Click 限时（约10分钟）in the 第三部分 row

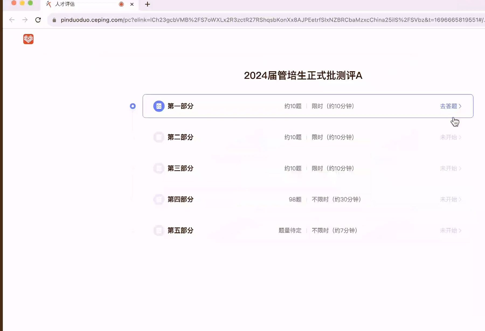pyautogui.click(x=333, y=168)
